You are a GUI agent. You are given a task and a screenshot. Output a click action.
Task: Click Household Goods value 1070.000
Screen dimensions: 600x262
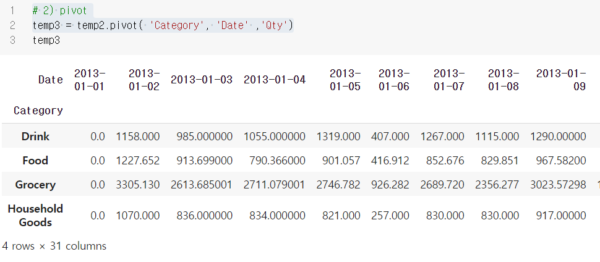pos(138,216)
